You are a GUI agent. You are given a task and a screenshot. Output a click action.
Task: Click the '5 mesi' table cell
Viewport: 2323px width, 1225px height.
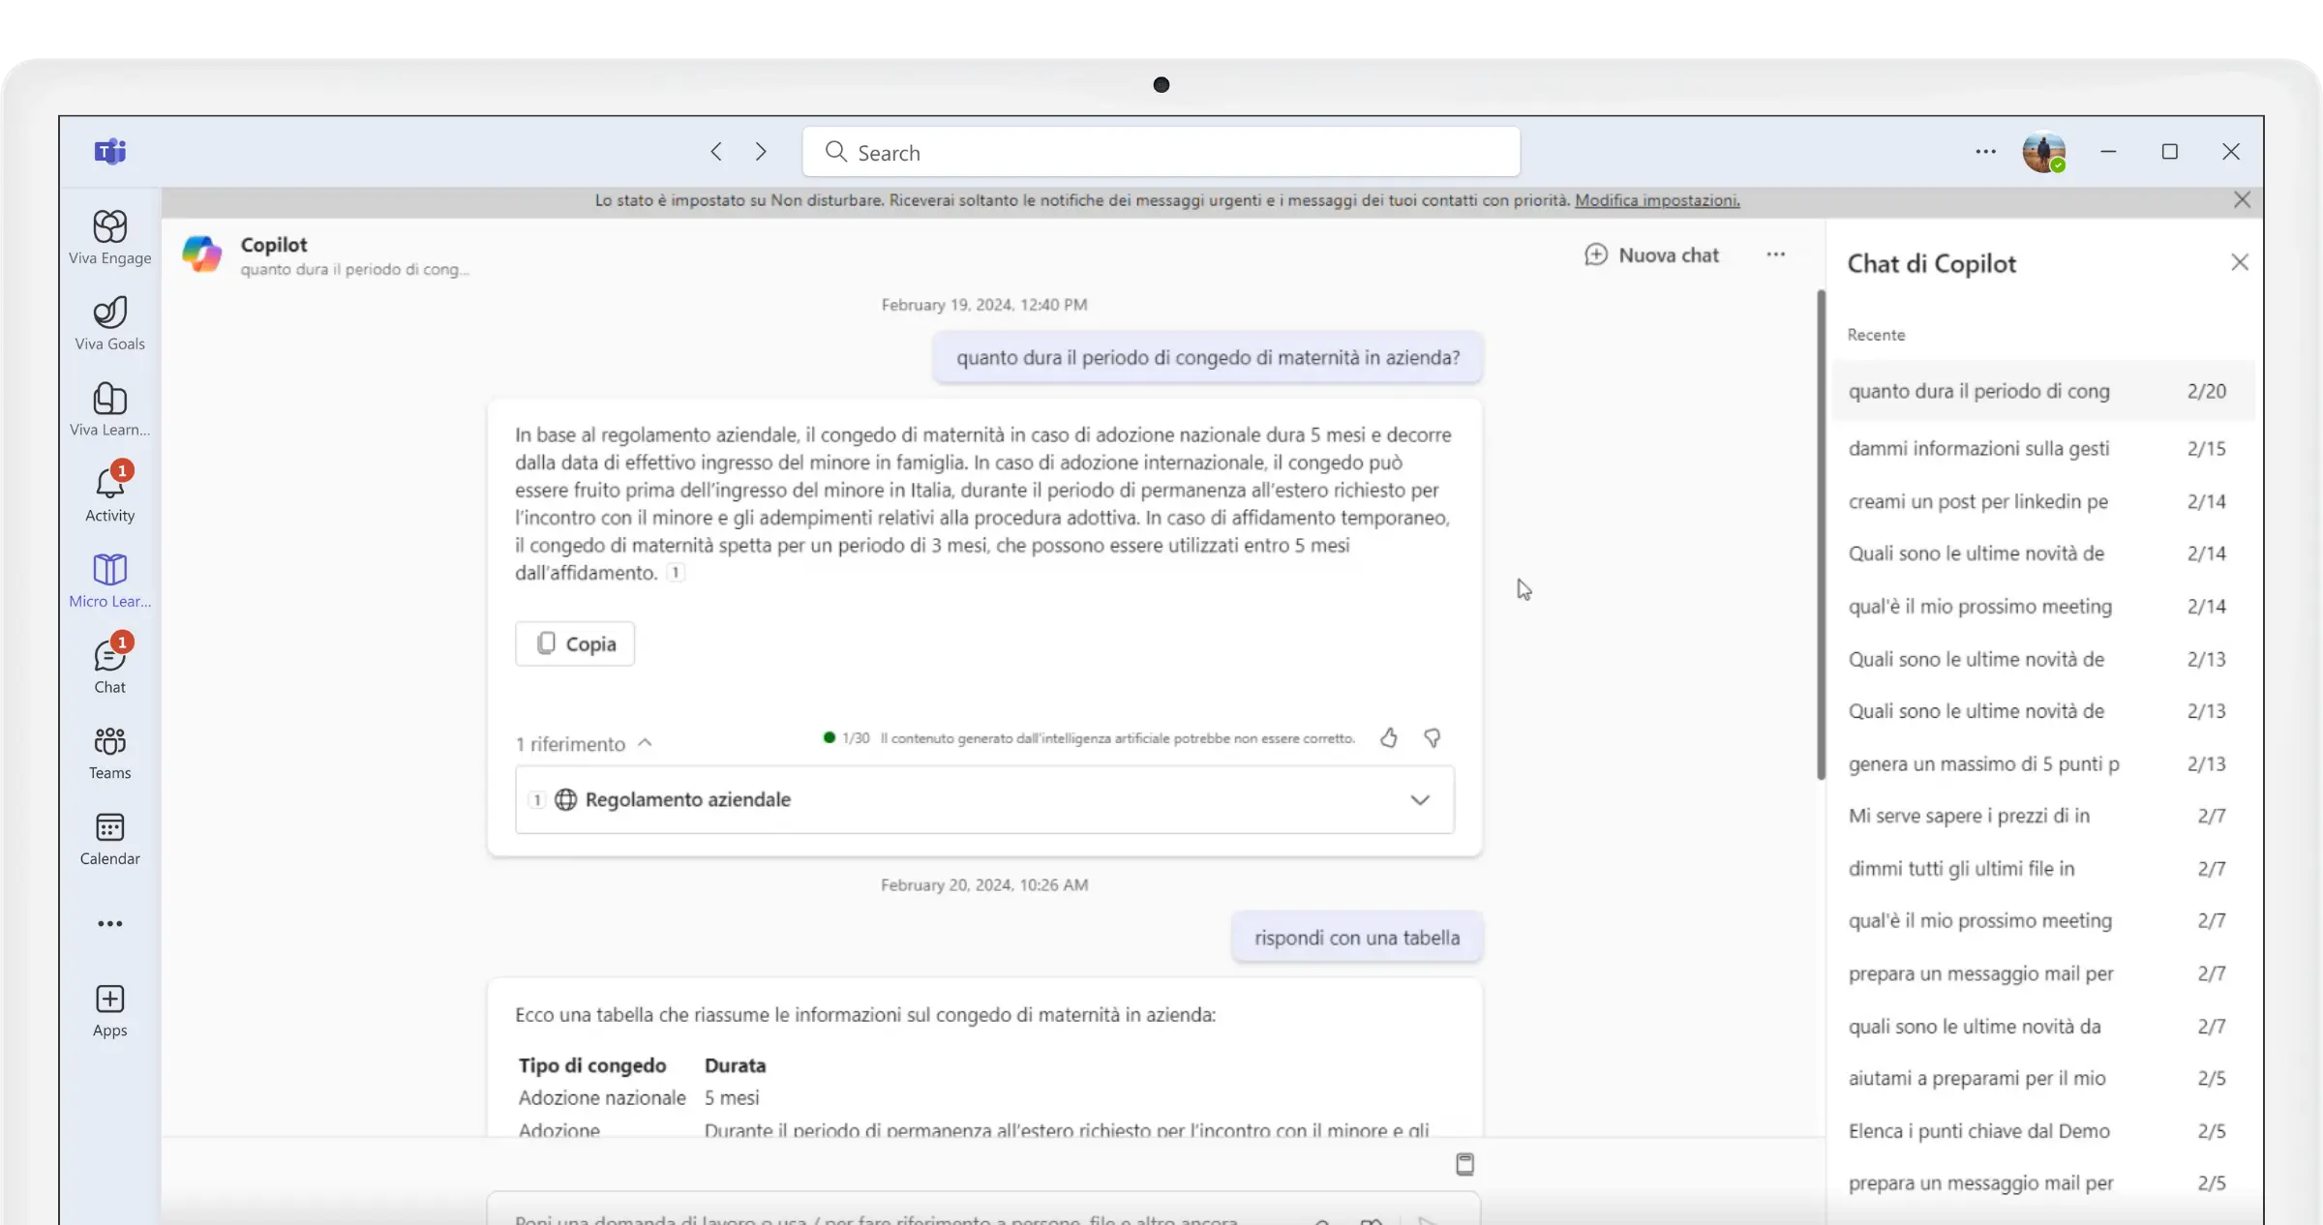[x=732, y=1098]
